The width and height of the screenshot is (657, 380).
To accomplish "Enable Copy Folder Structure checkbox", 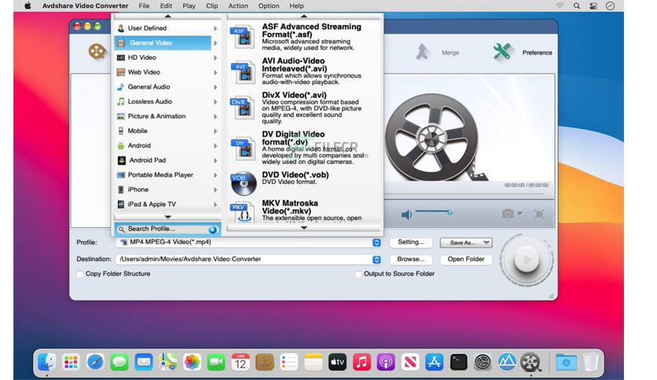I will [80, 274].
